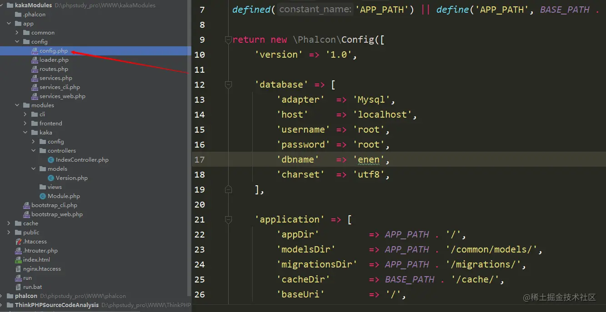Expand the public folder arrow
This screenshot has height=312, width=606.
coord(9,233)
